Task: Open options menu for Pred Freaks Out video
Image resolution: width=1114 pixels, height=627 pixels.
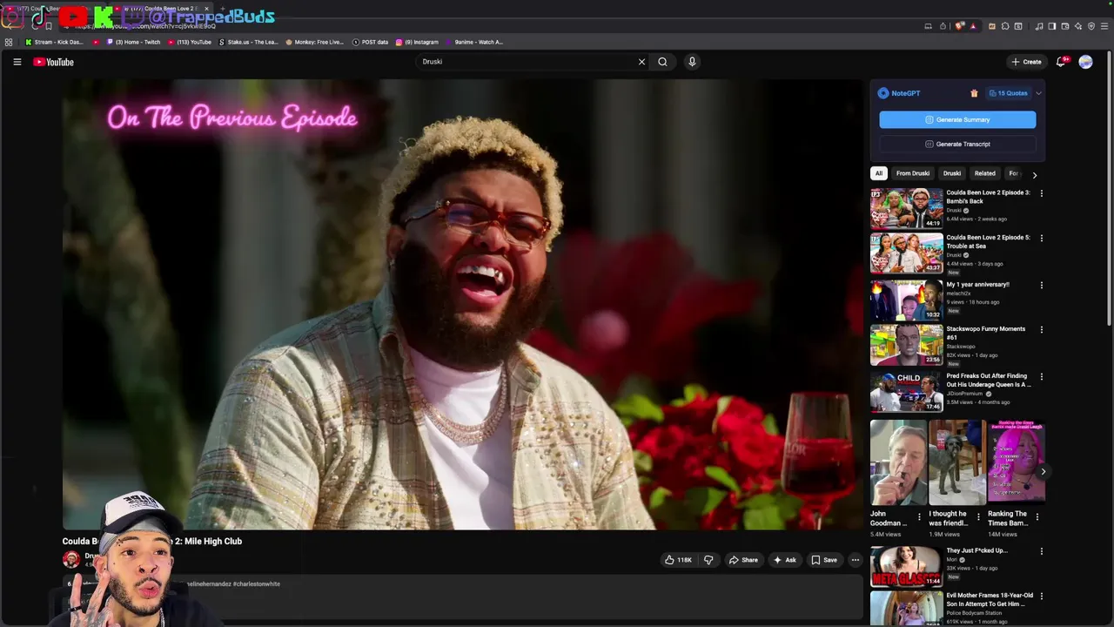Action: [1041, 377]
